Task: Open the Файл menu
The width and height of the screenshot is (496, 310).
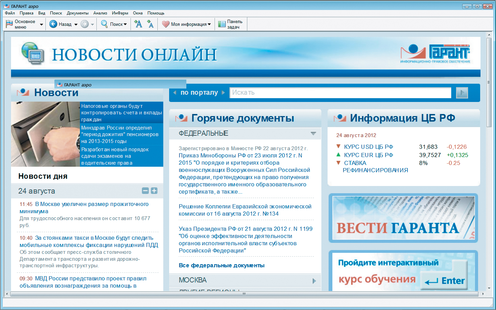Action: (x=10, y=13)
